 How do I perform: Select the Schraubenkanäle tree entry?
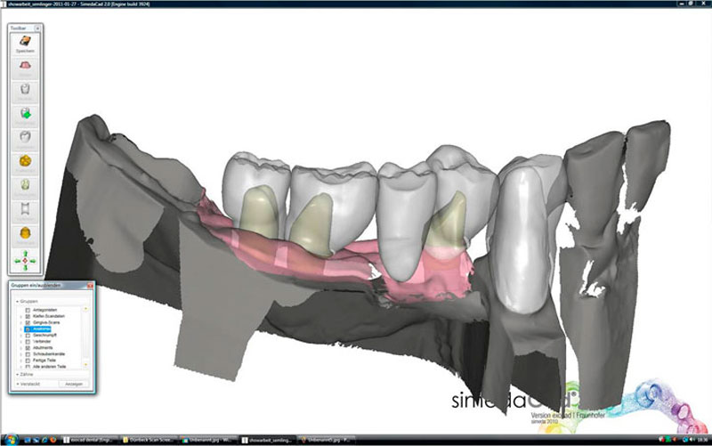[48, 353]
